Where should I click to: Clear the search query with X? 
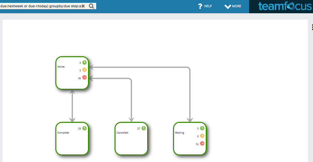coord(83,6)
